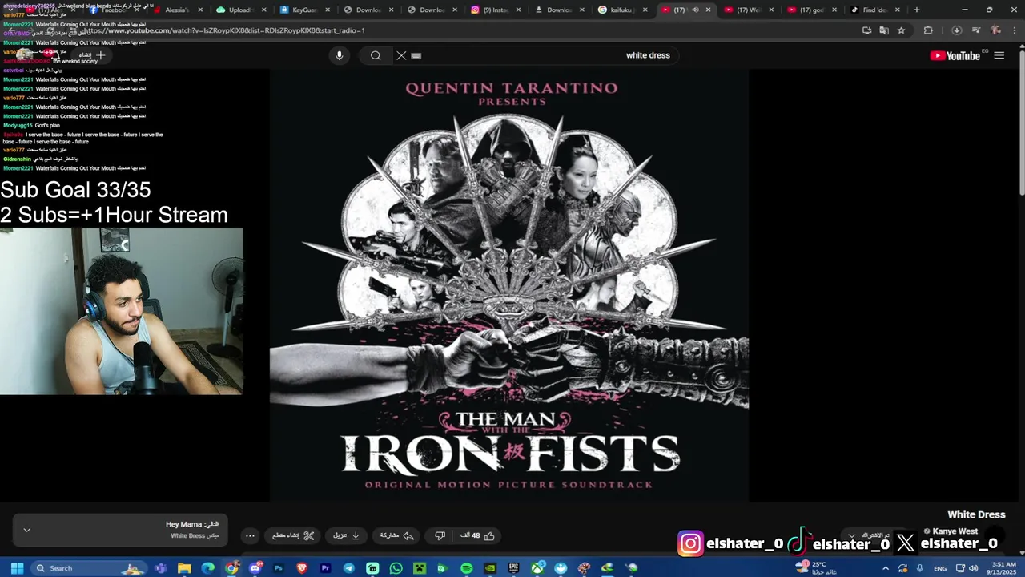This screenshot has width=1025, height=577.
Task: Switch to the Facebook browser tab
Action: (112, 10)
